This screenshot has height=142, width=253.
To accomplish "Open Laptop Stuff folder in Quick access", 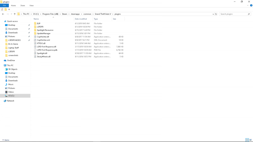I will [x=13, y=48].
